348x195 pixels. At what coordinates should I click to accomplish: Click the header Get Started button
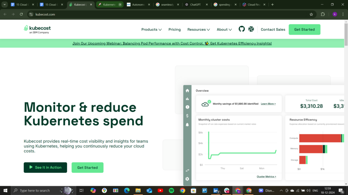coord(304,29)
